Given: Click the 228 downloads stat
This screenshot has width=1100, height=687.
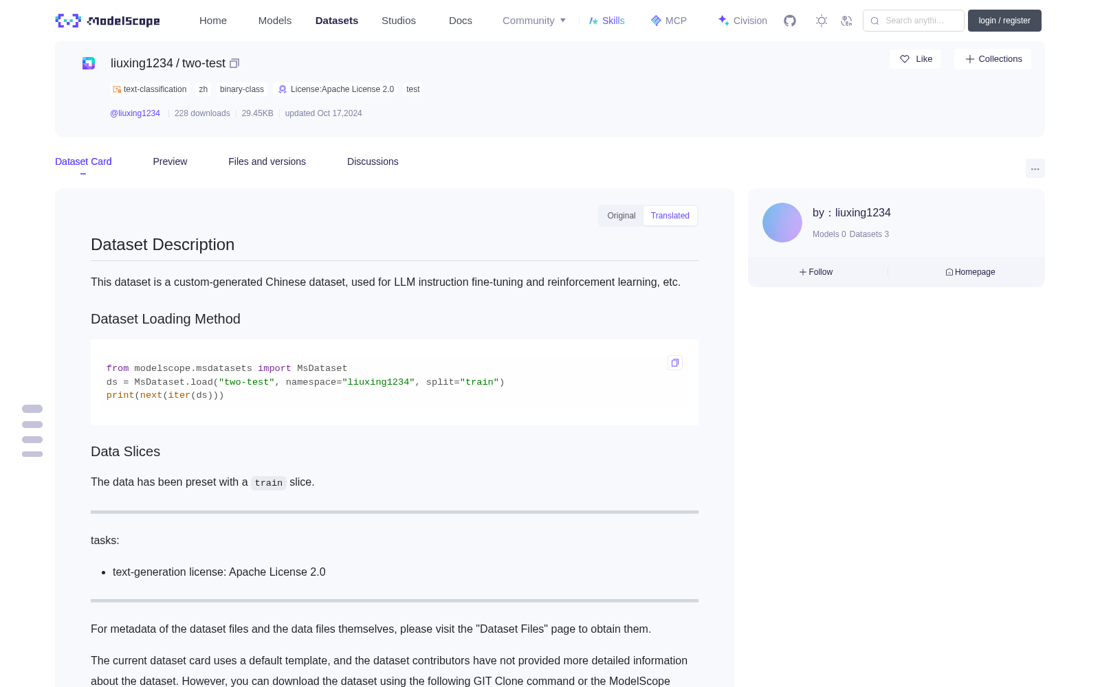Looking at the screenshot, I should [202, 113].
